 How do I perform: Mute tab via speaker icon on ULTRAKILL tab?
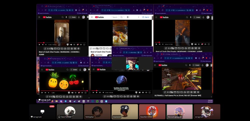(x=163, y=54)
